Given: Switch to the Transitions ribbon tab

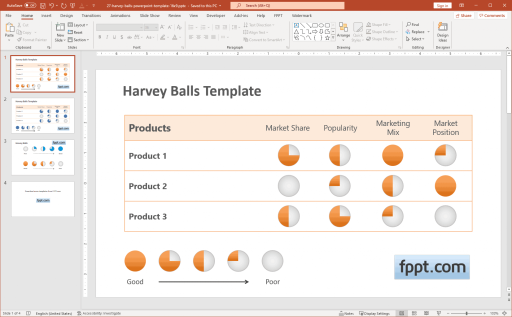Looking at the screenshot, I should (90, 15).
